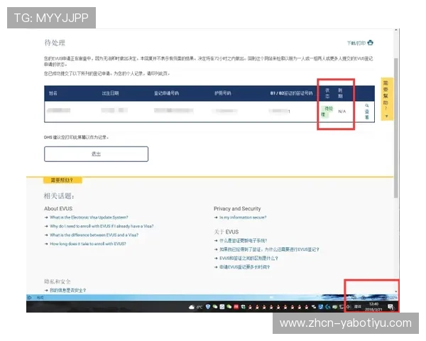Click the taskbar clock showing 12:40
Viewport: 426px width, 341px height.
pos(373,306)
